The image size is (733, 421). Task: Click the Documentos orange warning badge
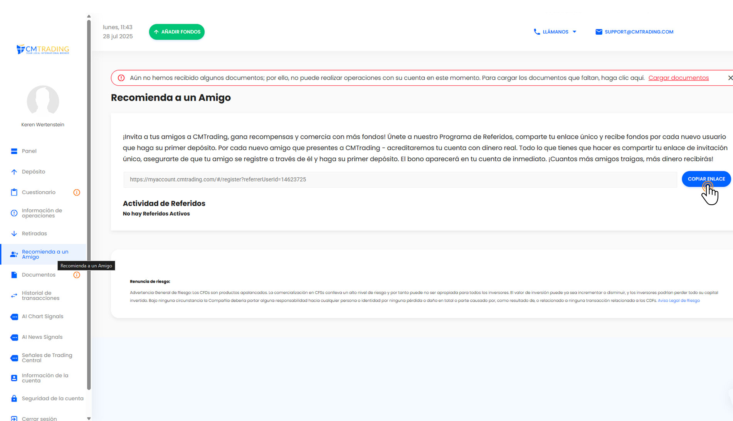tap(77, 275)
